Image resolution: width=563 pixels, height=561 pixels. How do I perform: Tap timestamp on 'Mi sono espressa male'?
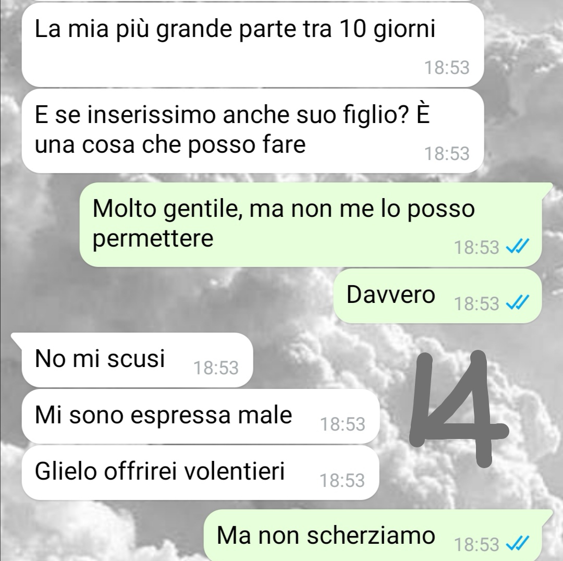point(342,424)
